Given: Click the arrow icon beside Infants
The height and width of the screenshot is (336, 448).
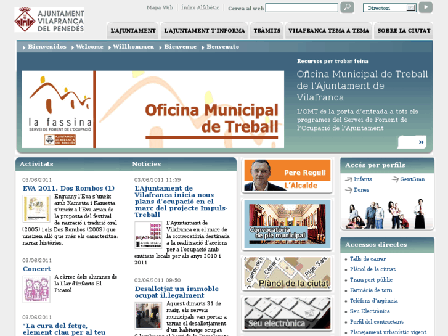Looking at the screenshot, I should point(349,179).
